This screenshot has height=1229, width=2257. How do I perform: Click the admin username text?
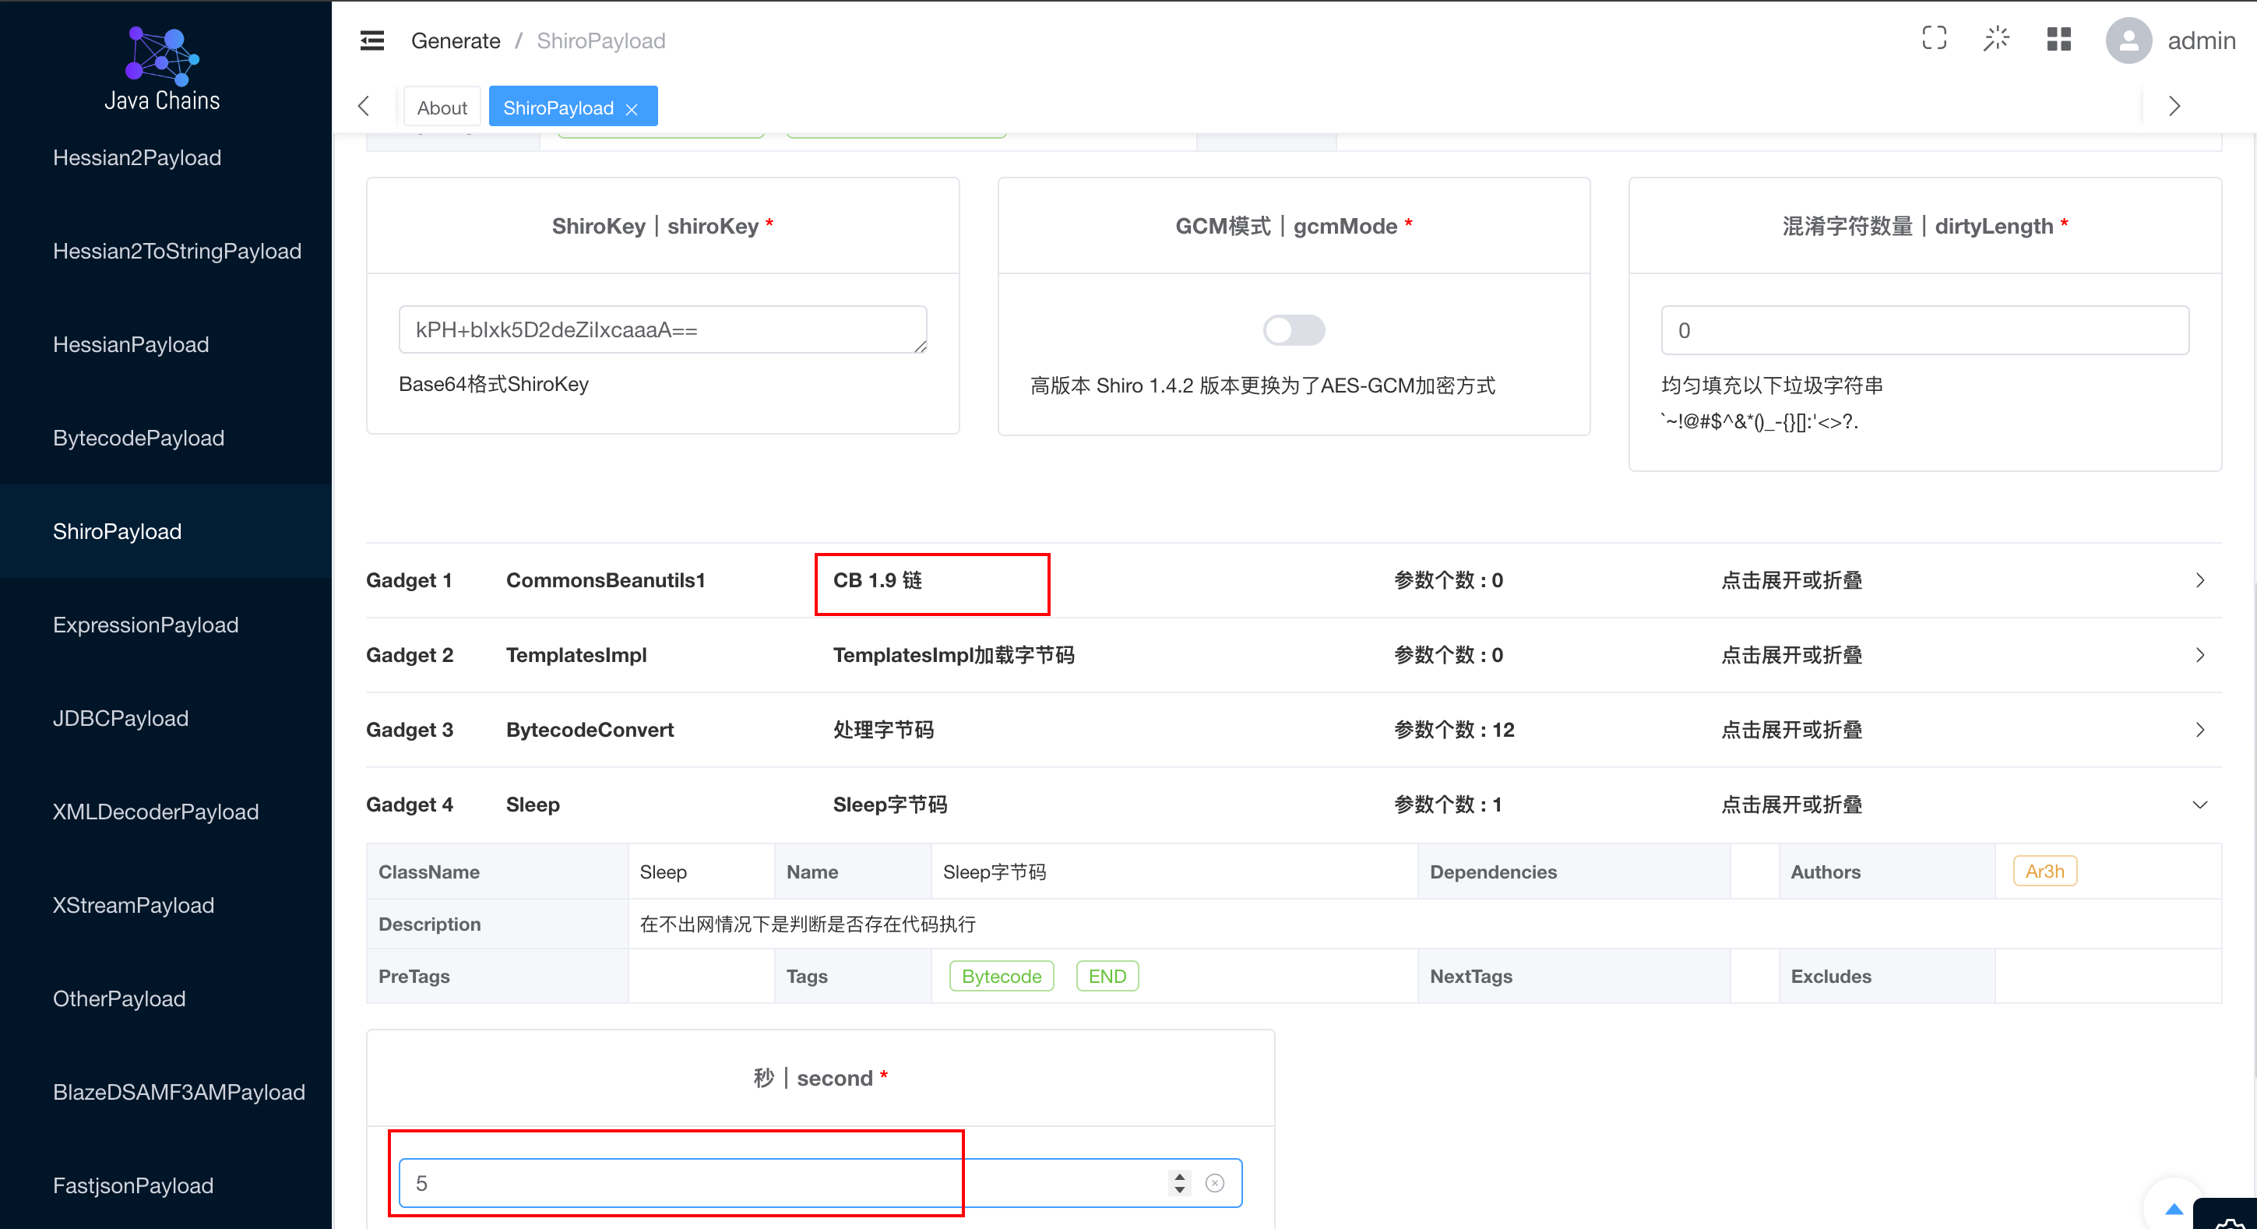(2202, 40)
